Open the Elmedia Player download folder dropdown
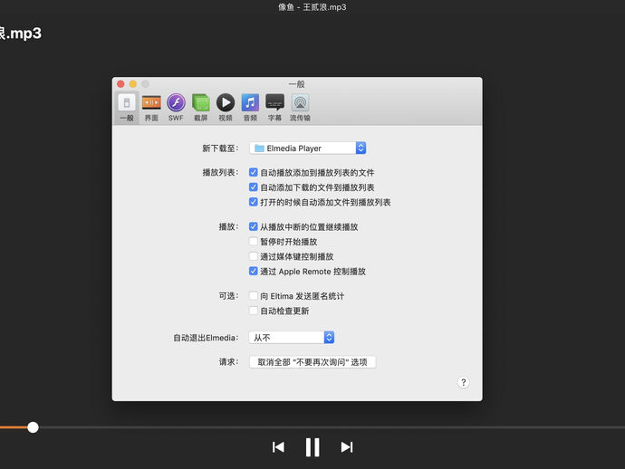625x469 pixels. coord(308,148)
